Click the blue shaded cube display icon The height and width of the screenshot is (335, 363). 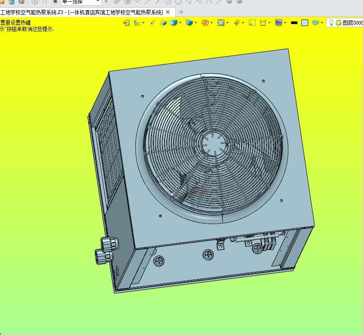coord(174,23)
